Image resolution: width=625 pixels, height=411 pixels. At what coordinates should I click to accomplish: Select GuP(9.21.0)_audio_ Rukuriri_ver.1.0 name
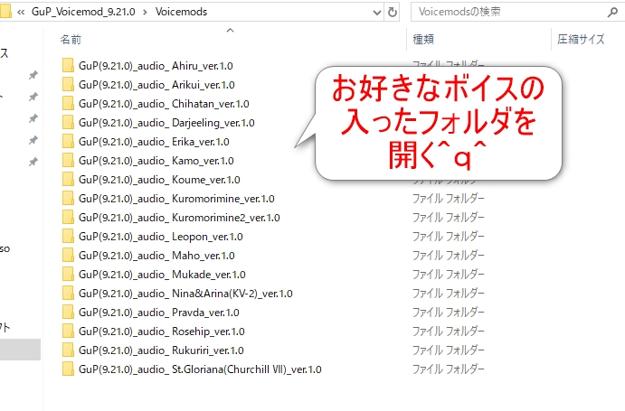(161, 350)
